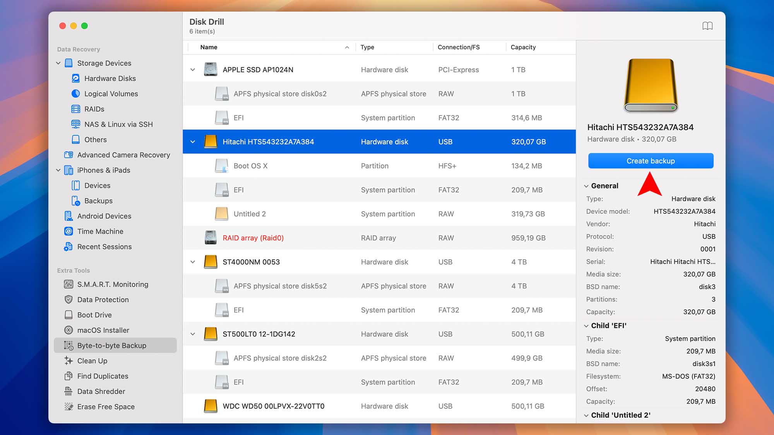The image size is (774, 435).
Task: Open Hardware Disks in the sidebar
Action: 110,78
